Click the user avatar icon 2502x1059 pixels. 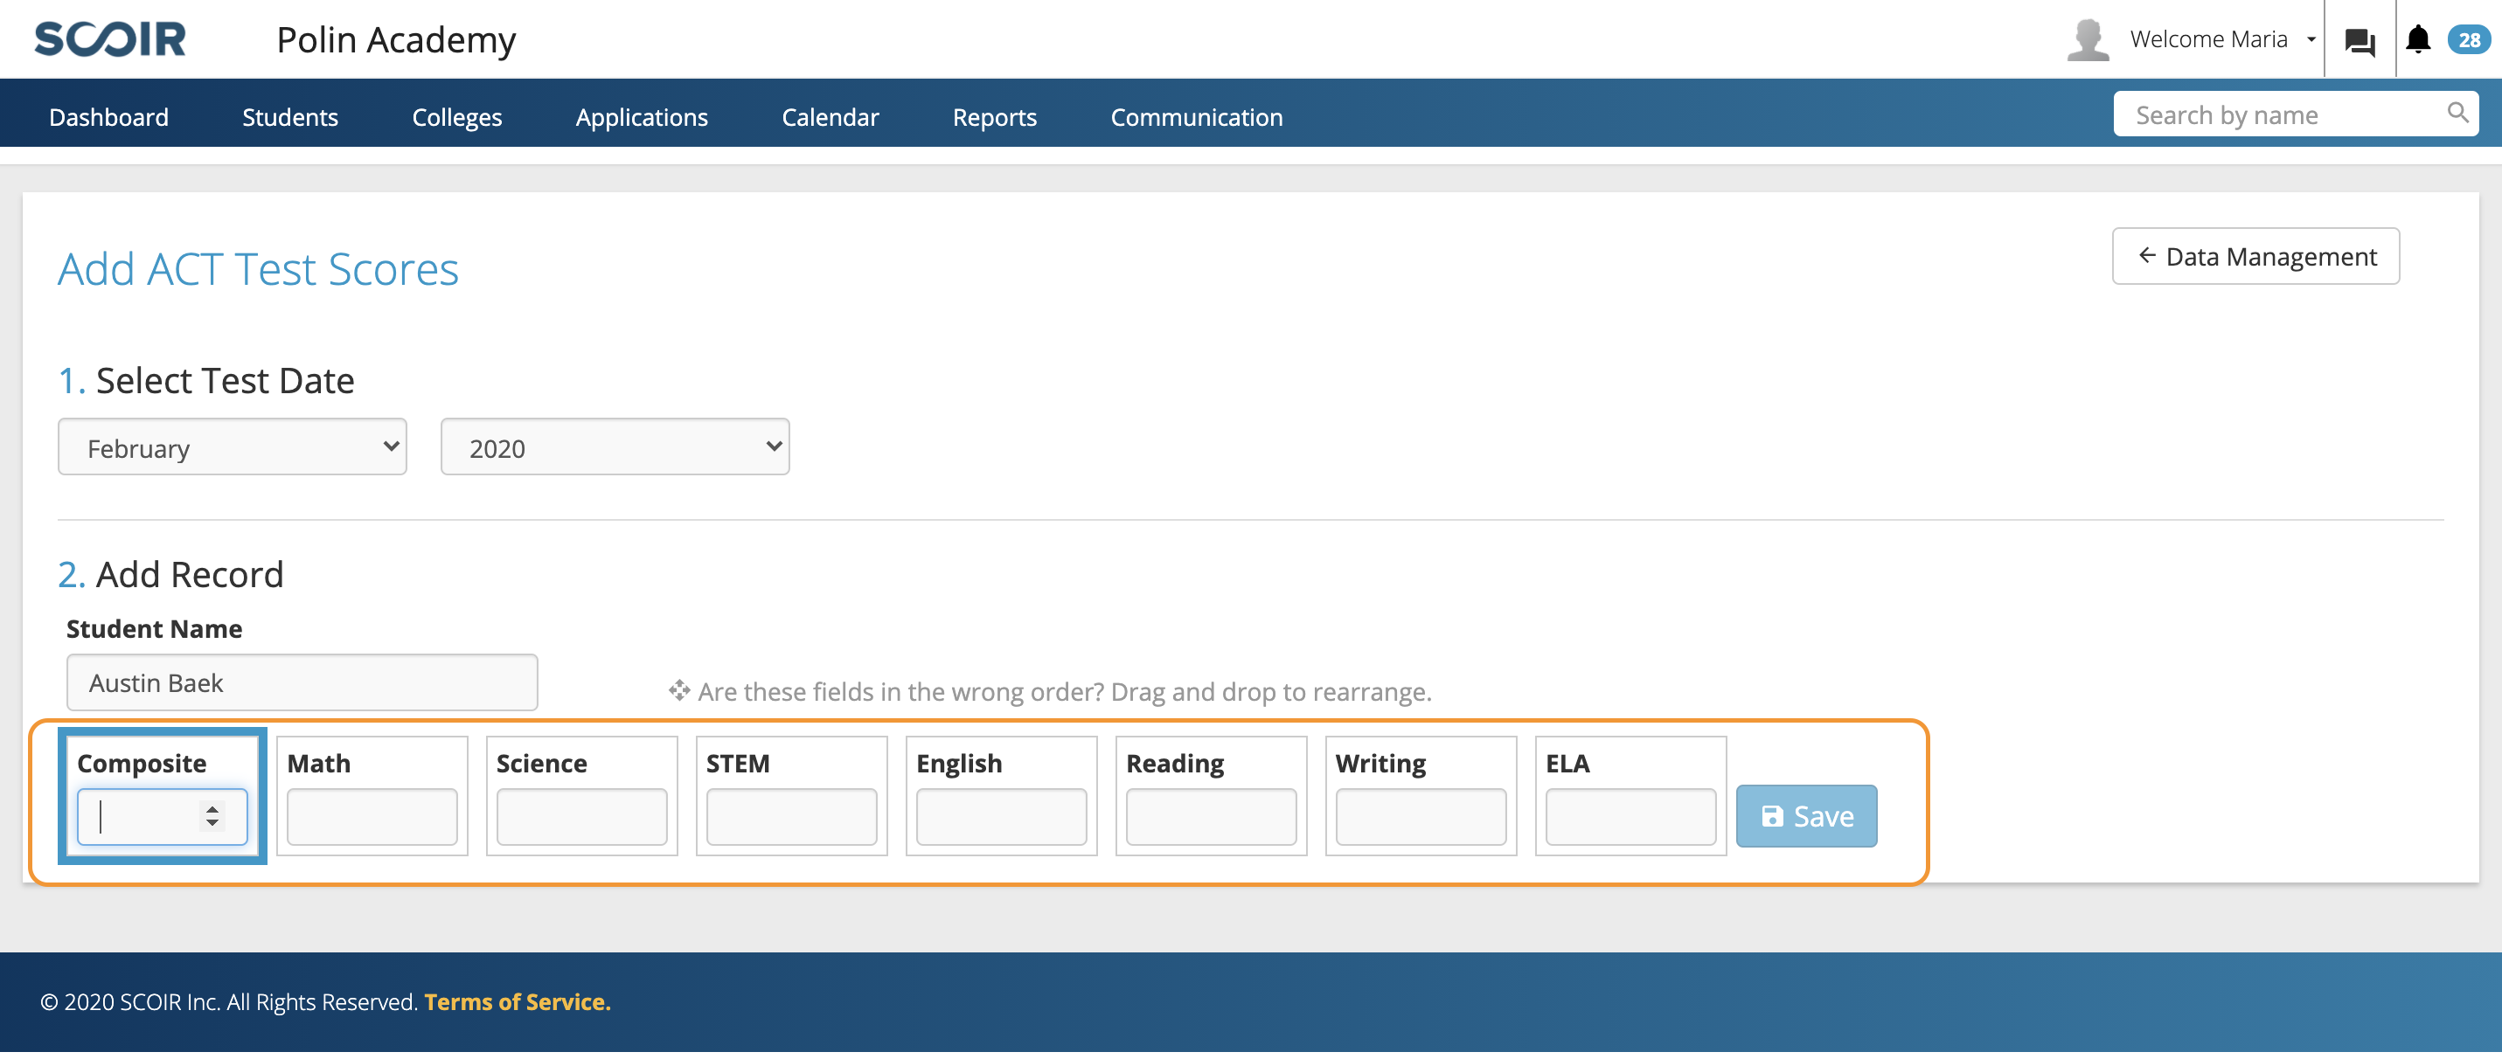(2088, 40)
